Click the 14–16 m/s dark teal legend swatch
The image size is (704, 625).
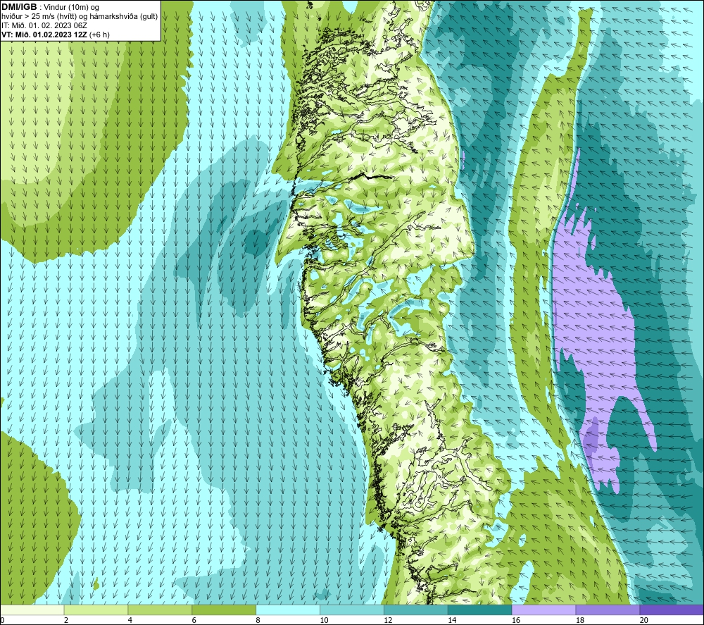pos(480,610)
